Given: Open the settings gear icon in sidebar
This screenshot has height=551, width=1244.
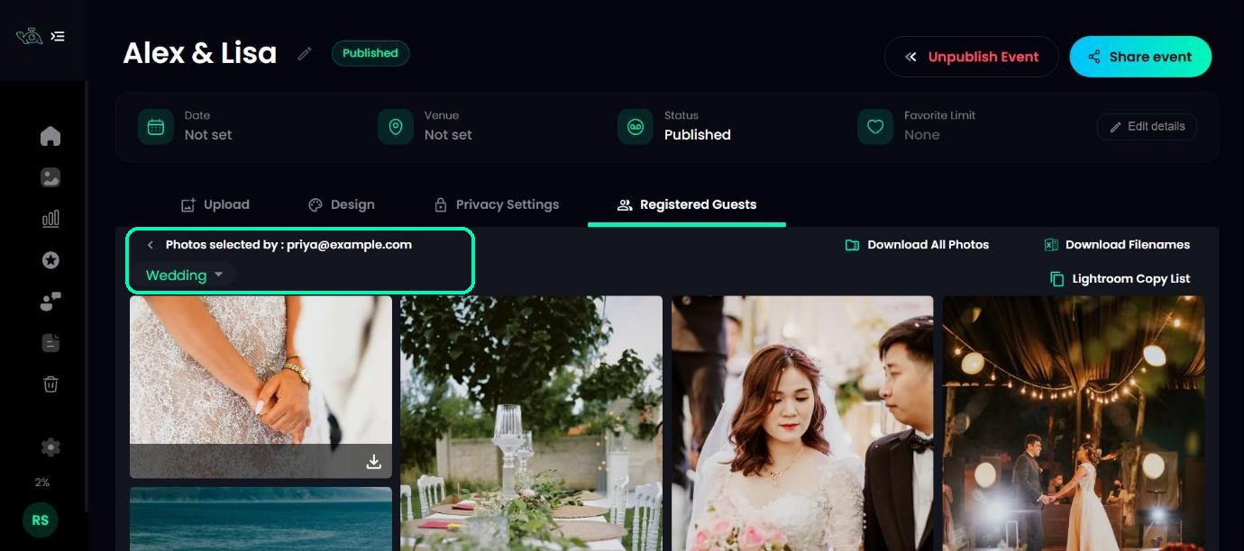Looking at the screenshot, I should [50, 447].
